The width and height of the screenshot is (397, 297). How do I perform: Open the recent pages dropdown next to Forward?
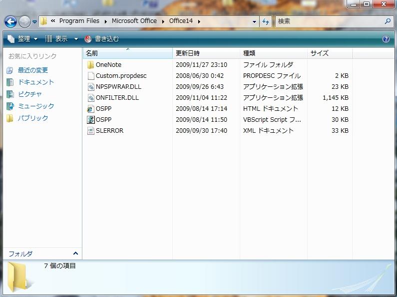pos(34,22)
